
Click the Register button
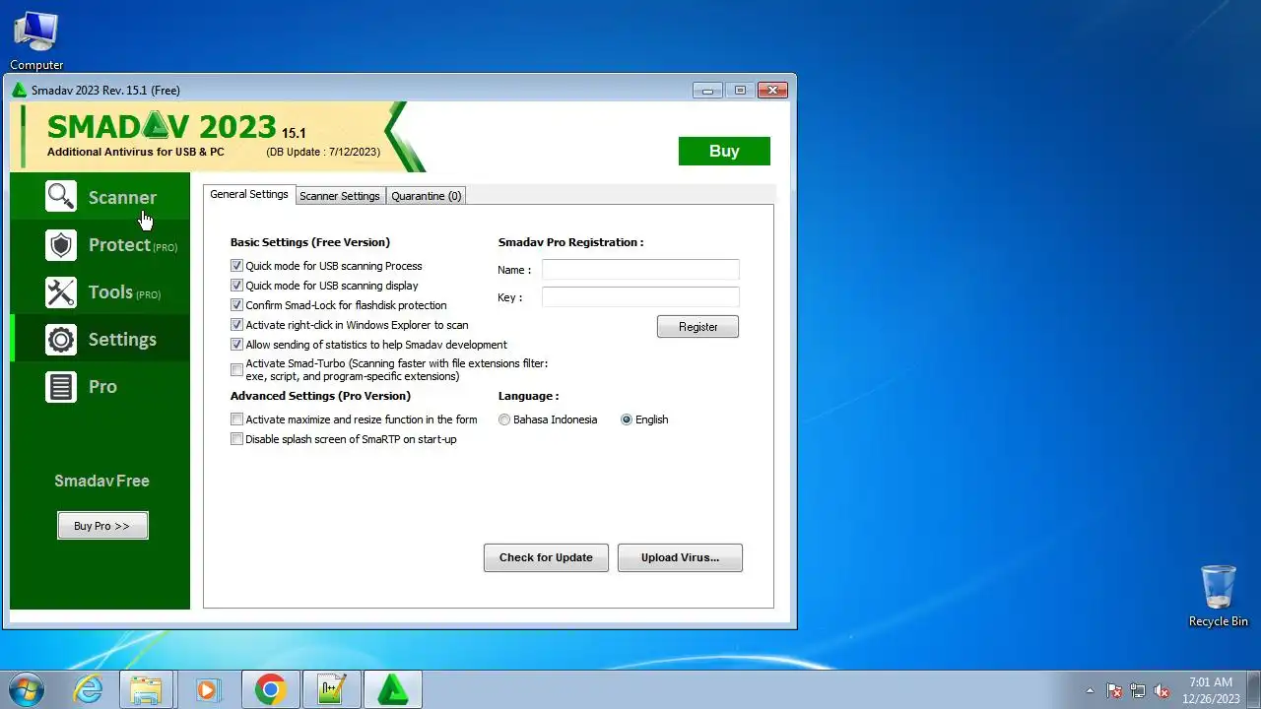697,327
